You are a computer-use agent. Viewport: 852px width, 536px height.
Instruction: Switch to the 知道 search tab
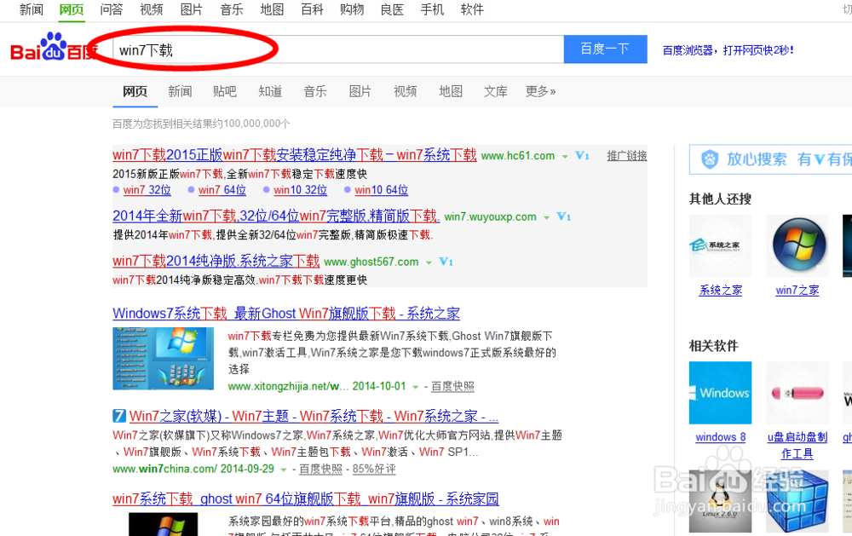pyautogui.click(x=270, y=91)
